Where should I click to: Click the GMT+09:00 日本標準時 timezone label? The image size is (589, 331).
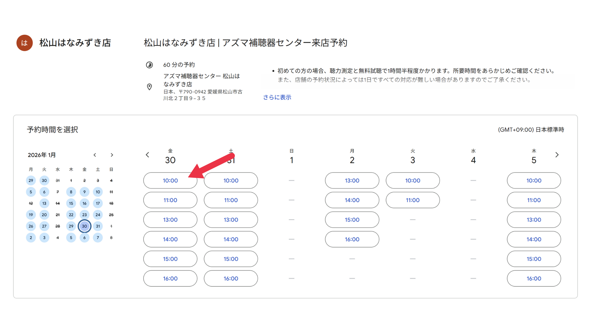531,130
